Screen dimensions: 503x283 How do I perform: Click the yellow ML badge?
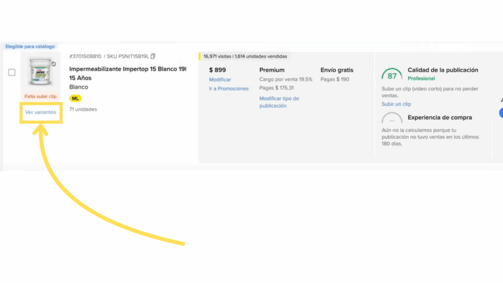point(75,98)
